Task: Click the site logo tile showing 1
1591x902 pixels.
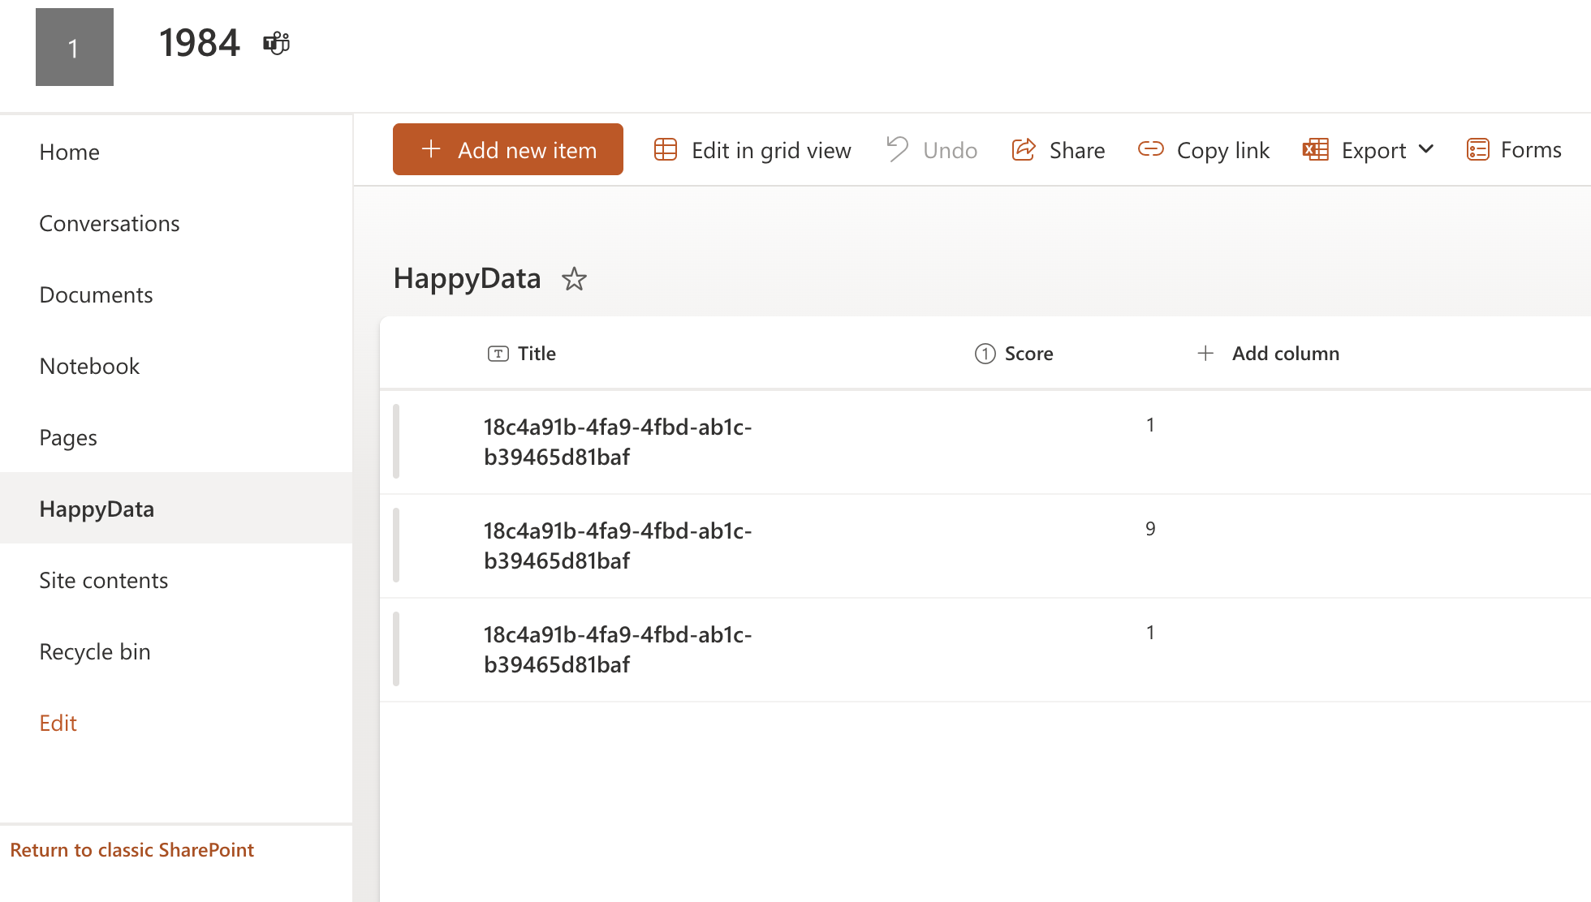Action: [x=75, y=47]
